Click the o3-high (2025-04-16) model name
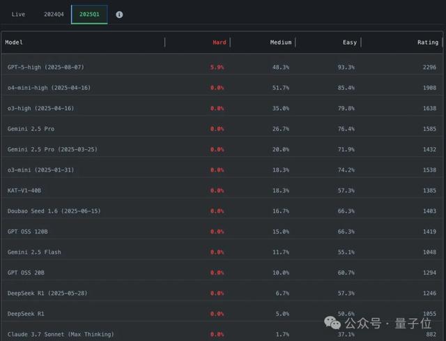The image size is (446, 341). (40, 108)
